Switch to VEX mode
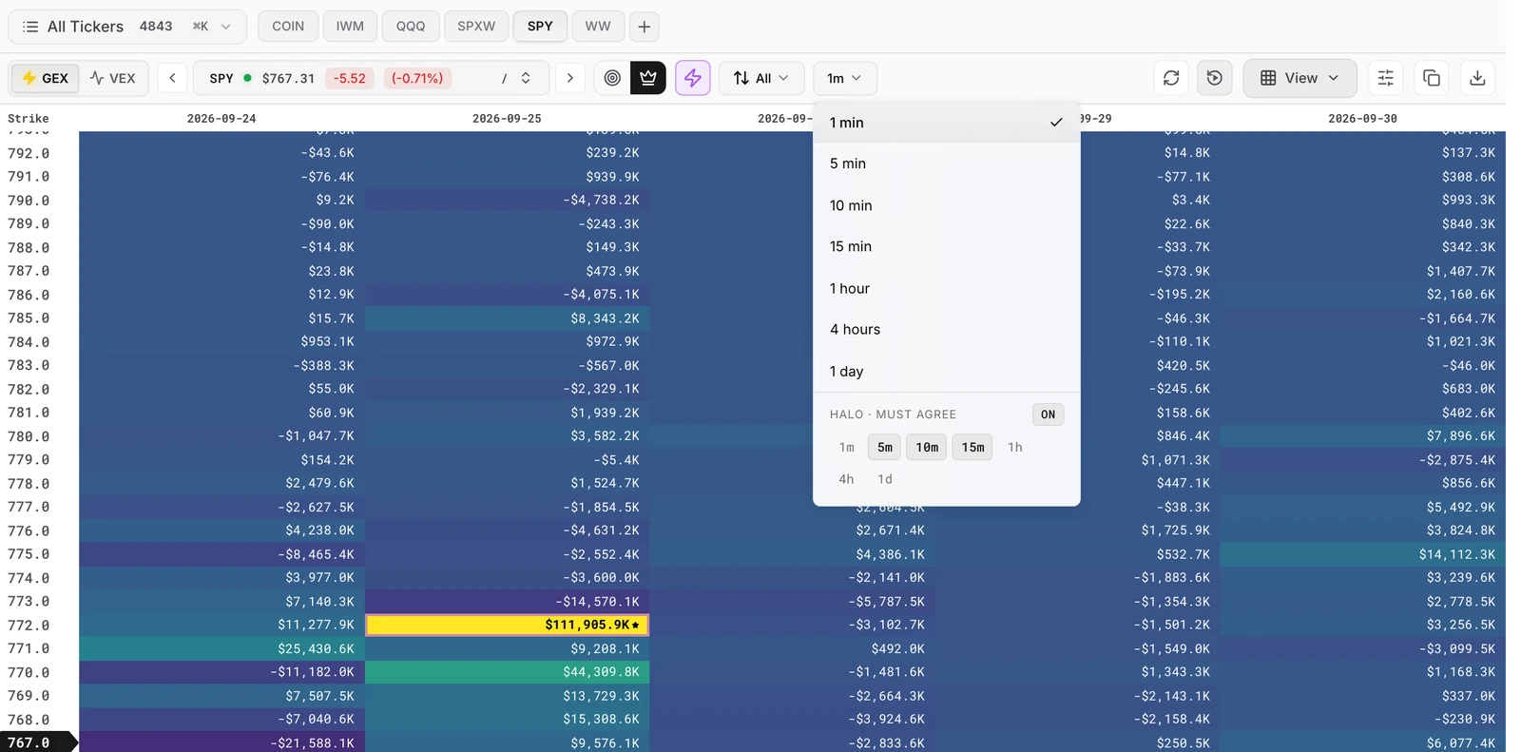Viewport: 1521px width, 752px height. (x=113, y=78)
